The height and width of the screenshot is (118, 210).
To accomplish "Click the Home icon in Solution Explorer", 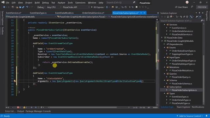I will pos(168,17).
